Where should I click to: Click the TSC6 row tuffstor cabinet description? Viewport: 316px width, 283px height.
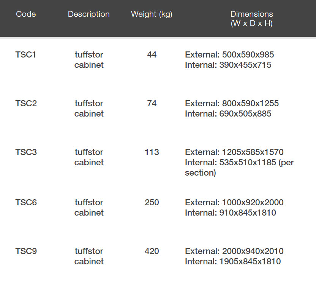click(x=89, y=208)
